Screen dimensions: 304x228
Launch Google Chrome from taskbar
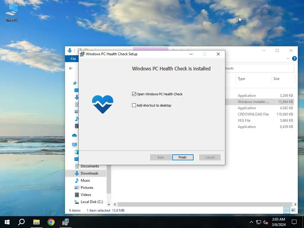coord(51,222)
